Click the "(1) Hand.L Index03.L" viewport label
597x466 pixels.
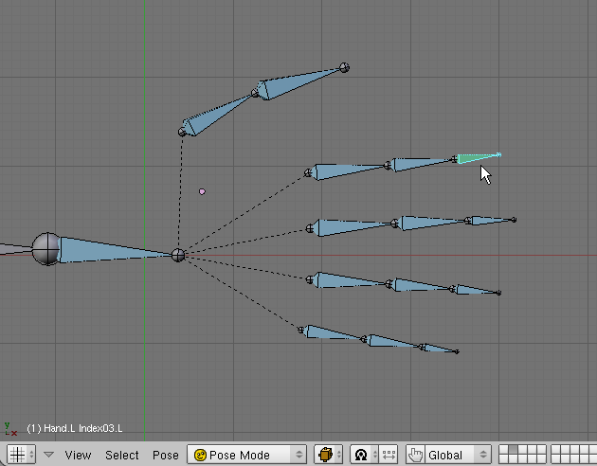coord(75,428)
